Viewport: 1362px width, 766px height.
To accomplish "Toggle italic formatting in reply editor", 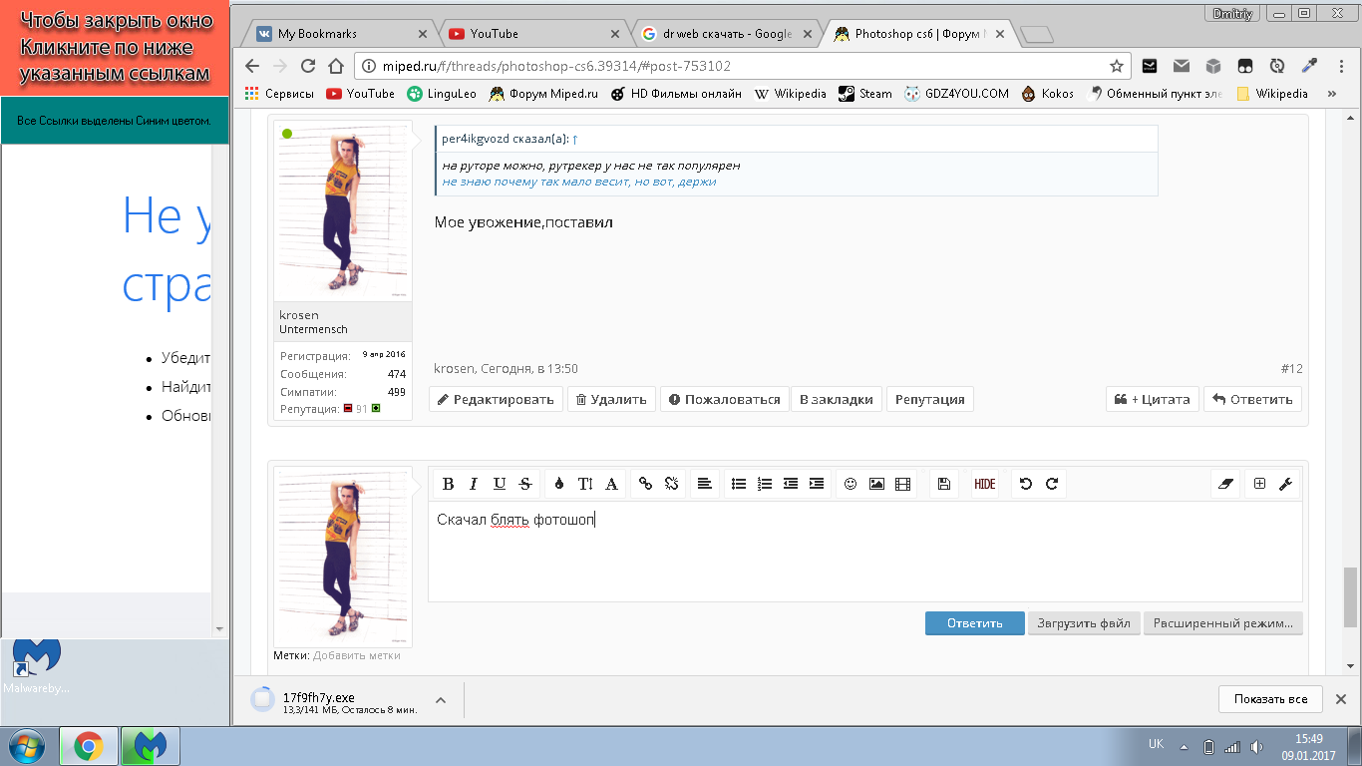I will (x=474, y=484).
